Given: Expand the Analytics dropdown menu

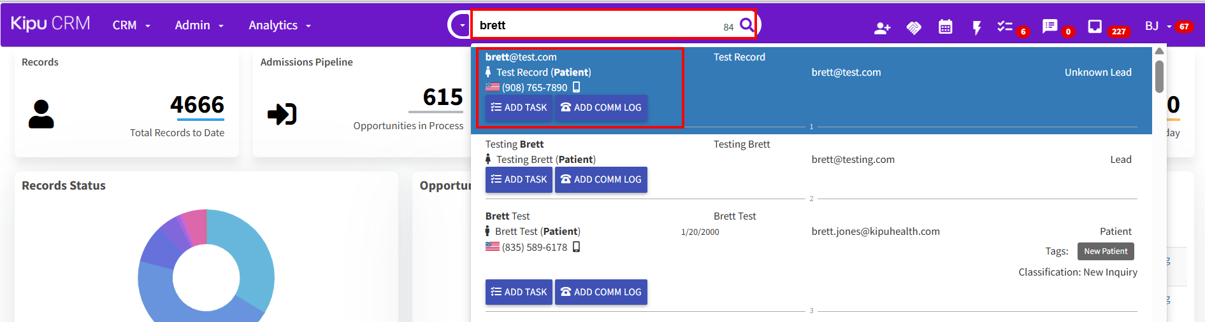Looking at the screenshot, I should pyautogui.click(x=280, y=25).
